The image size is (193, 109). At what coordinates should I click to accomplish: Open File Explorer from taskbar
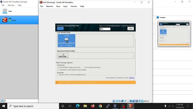pyautogui.click(x=85, y=106)
